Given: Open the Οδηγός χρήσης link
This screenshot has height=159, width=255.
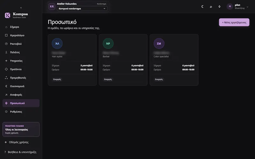Looking at the screenshot, I should coord(19,142).
